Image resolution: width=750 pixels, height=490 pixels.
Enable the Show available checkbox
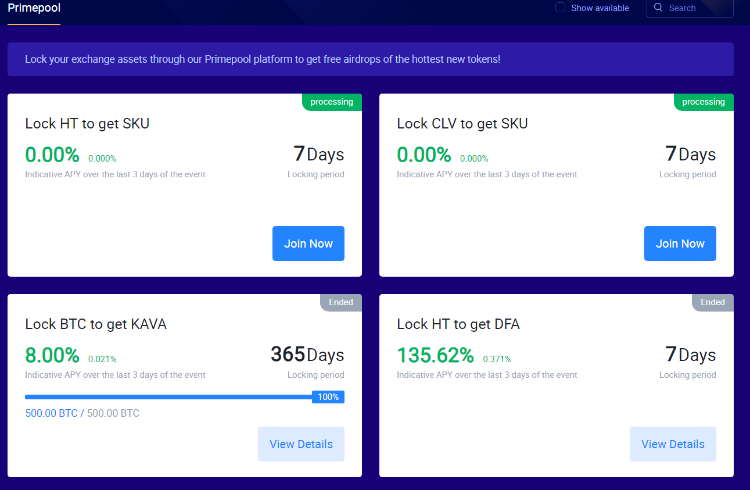pyautogui.click(x=560, y=8)
